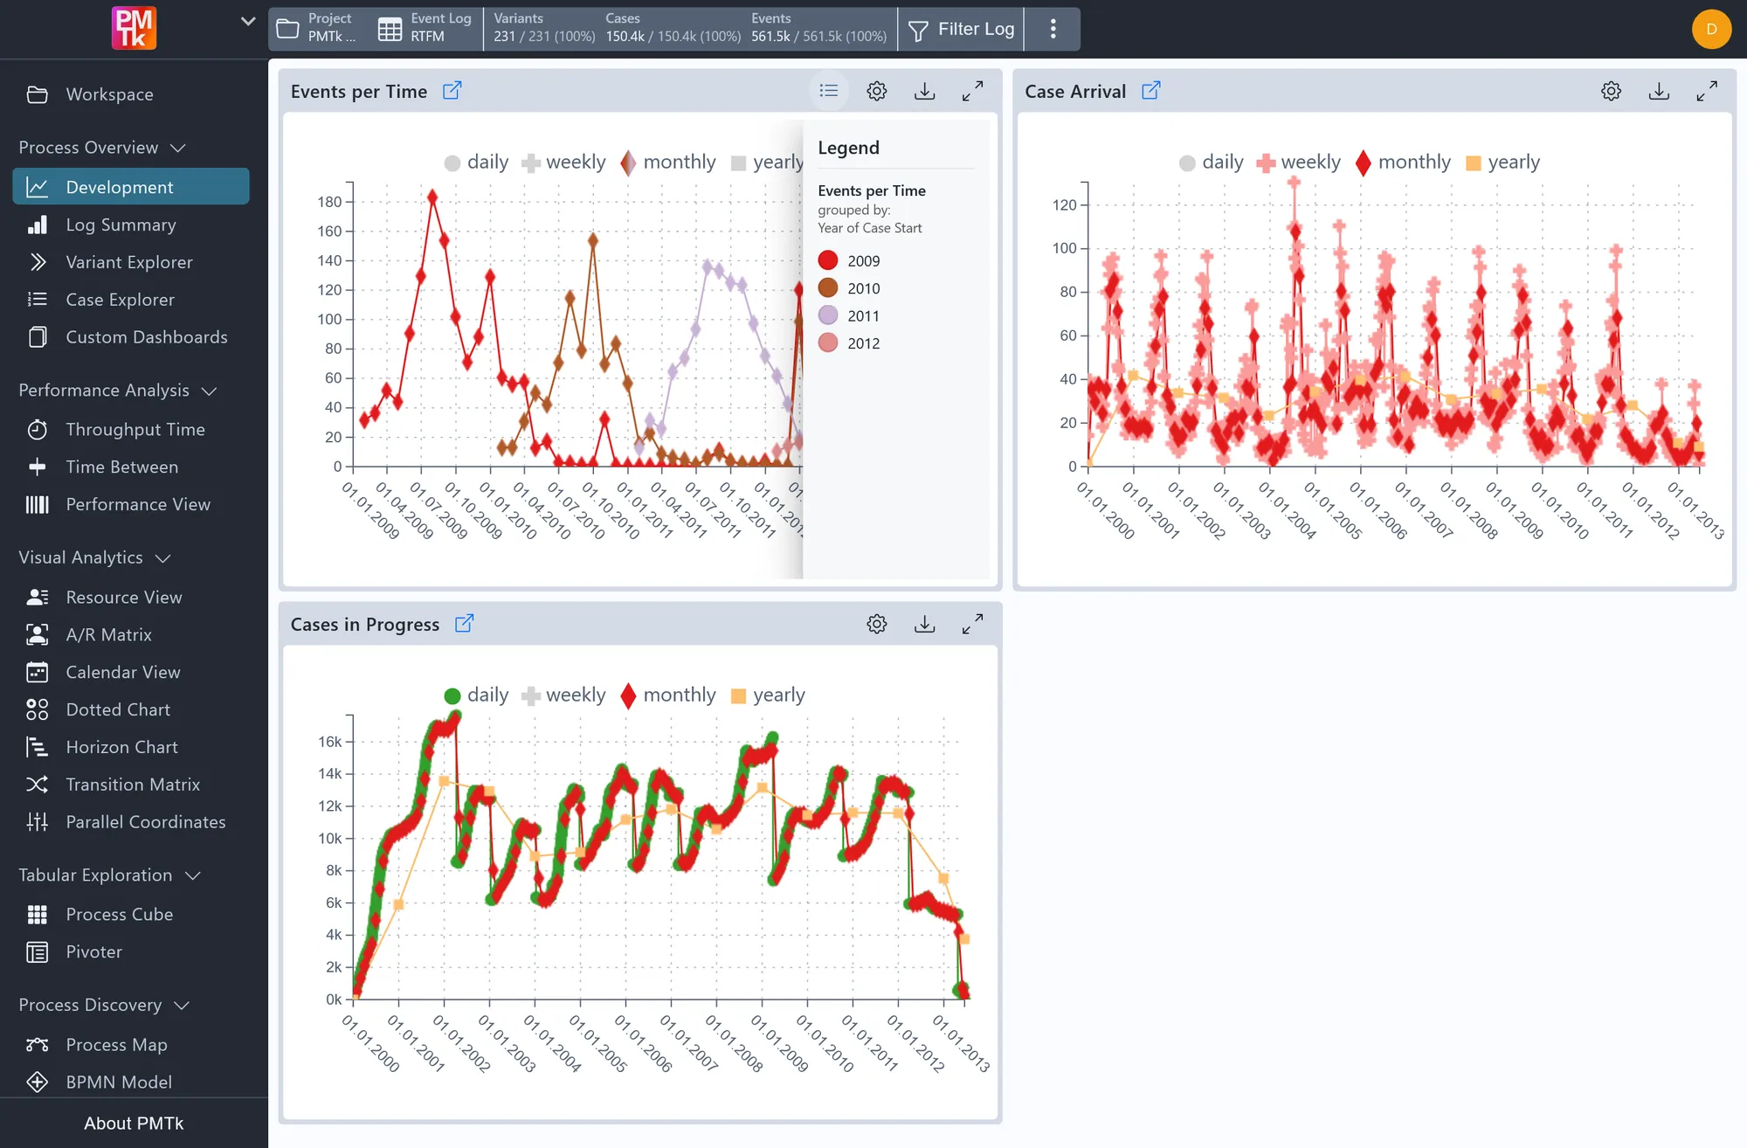Click the user avatar D
Screen dimensions: 1747x1148
tap(1711, 29)
